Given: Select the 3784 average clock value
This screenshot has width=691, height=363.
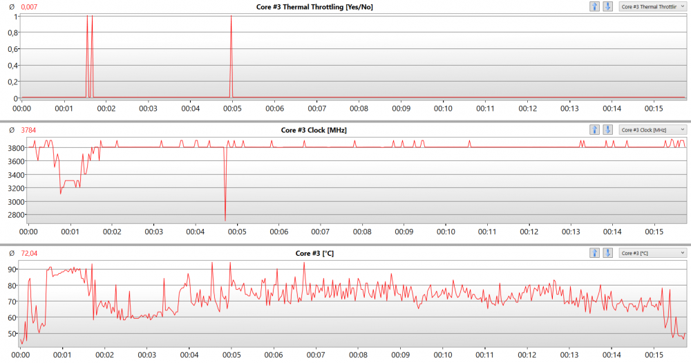Looking at the screenshot, I should [x=28, y=130].
